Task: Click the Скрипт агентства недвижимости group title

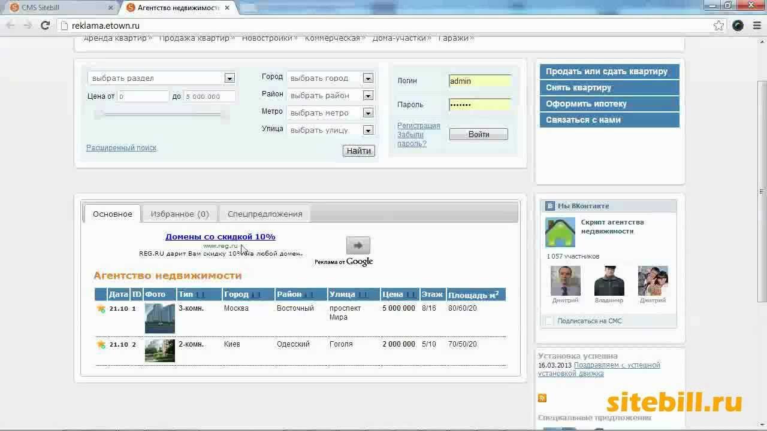Action: (612, 226)
